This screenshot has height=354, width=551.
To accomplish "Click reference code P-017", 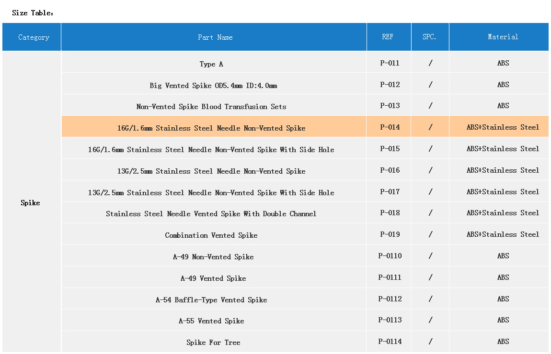I will point(390,192).
